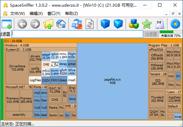The image size is (183, 127).
Task: Select the QQW 47.5M block
Action: click(154, 113)
